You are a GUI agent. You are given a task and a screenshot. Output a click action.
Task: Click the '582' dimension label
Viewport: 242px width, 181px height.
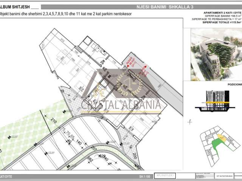click(90, 159)
